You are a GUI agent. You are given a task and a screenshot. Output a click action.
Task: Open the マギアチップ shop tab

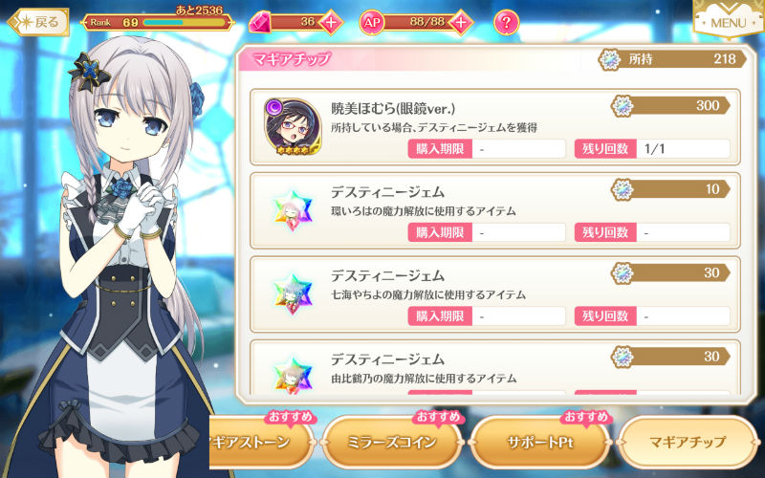pyautogui.click(x=688, y=442)
